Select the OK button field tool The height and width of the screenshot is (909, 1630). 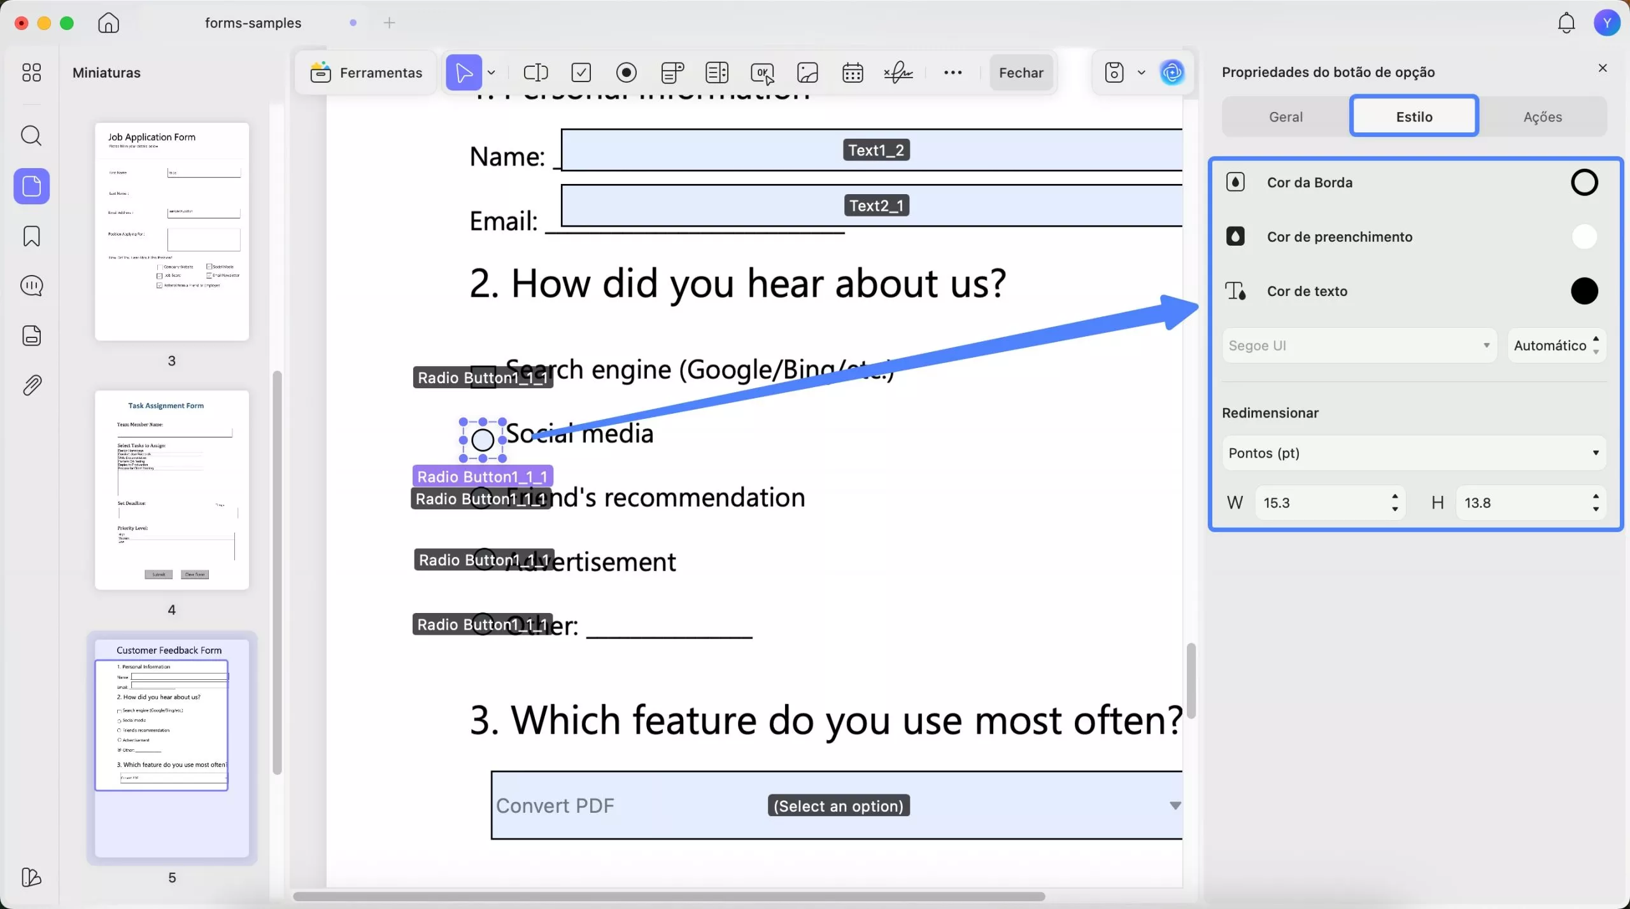pos(763,73)
